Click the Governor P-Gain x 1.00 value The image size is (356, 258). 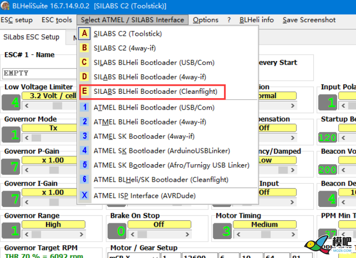click(50, 160)
